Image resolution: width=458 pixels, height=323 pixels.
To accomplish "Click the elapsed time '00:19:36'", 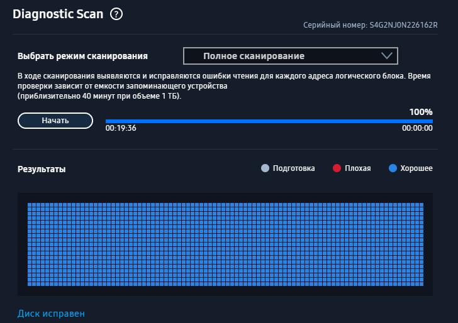I will (121, 128).
